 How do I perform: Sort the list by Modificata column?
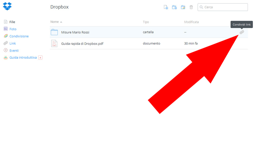click(191, 22)
